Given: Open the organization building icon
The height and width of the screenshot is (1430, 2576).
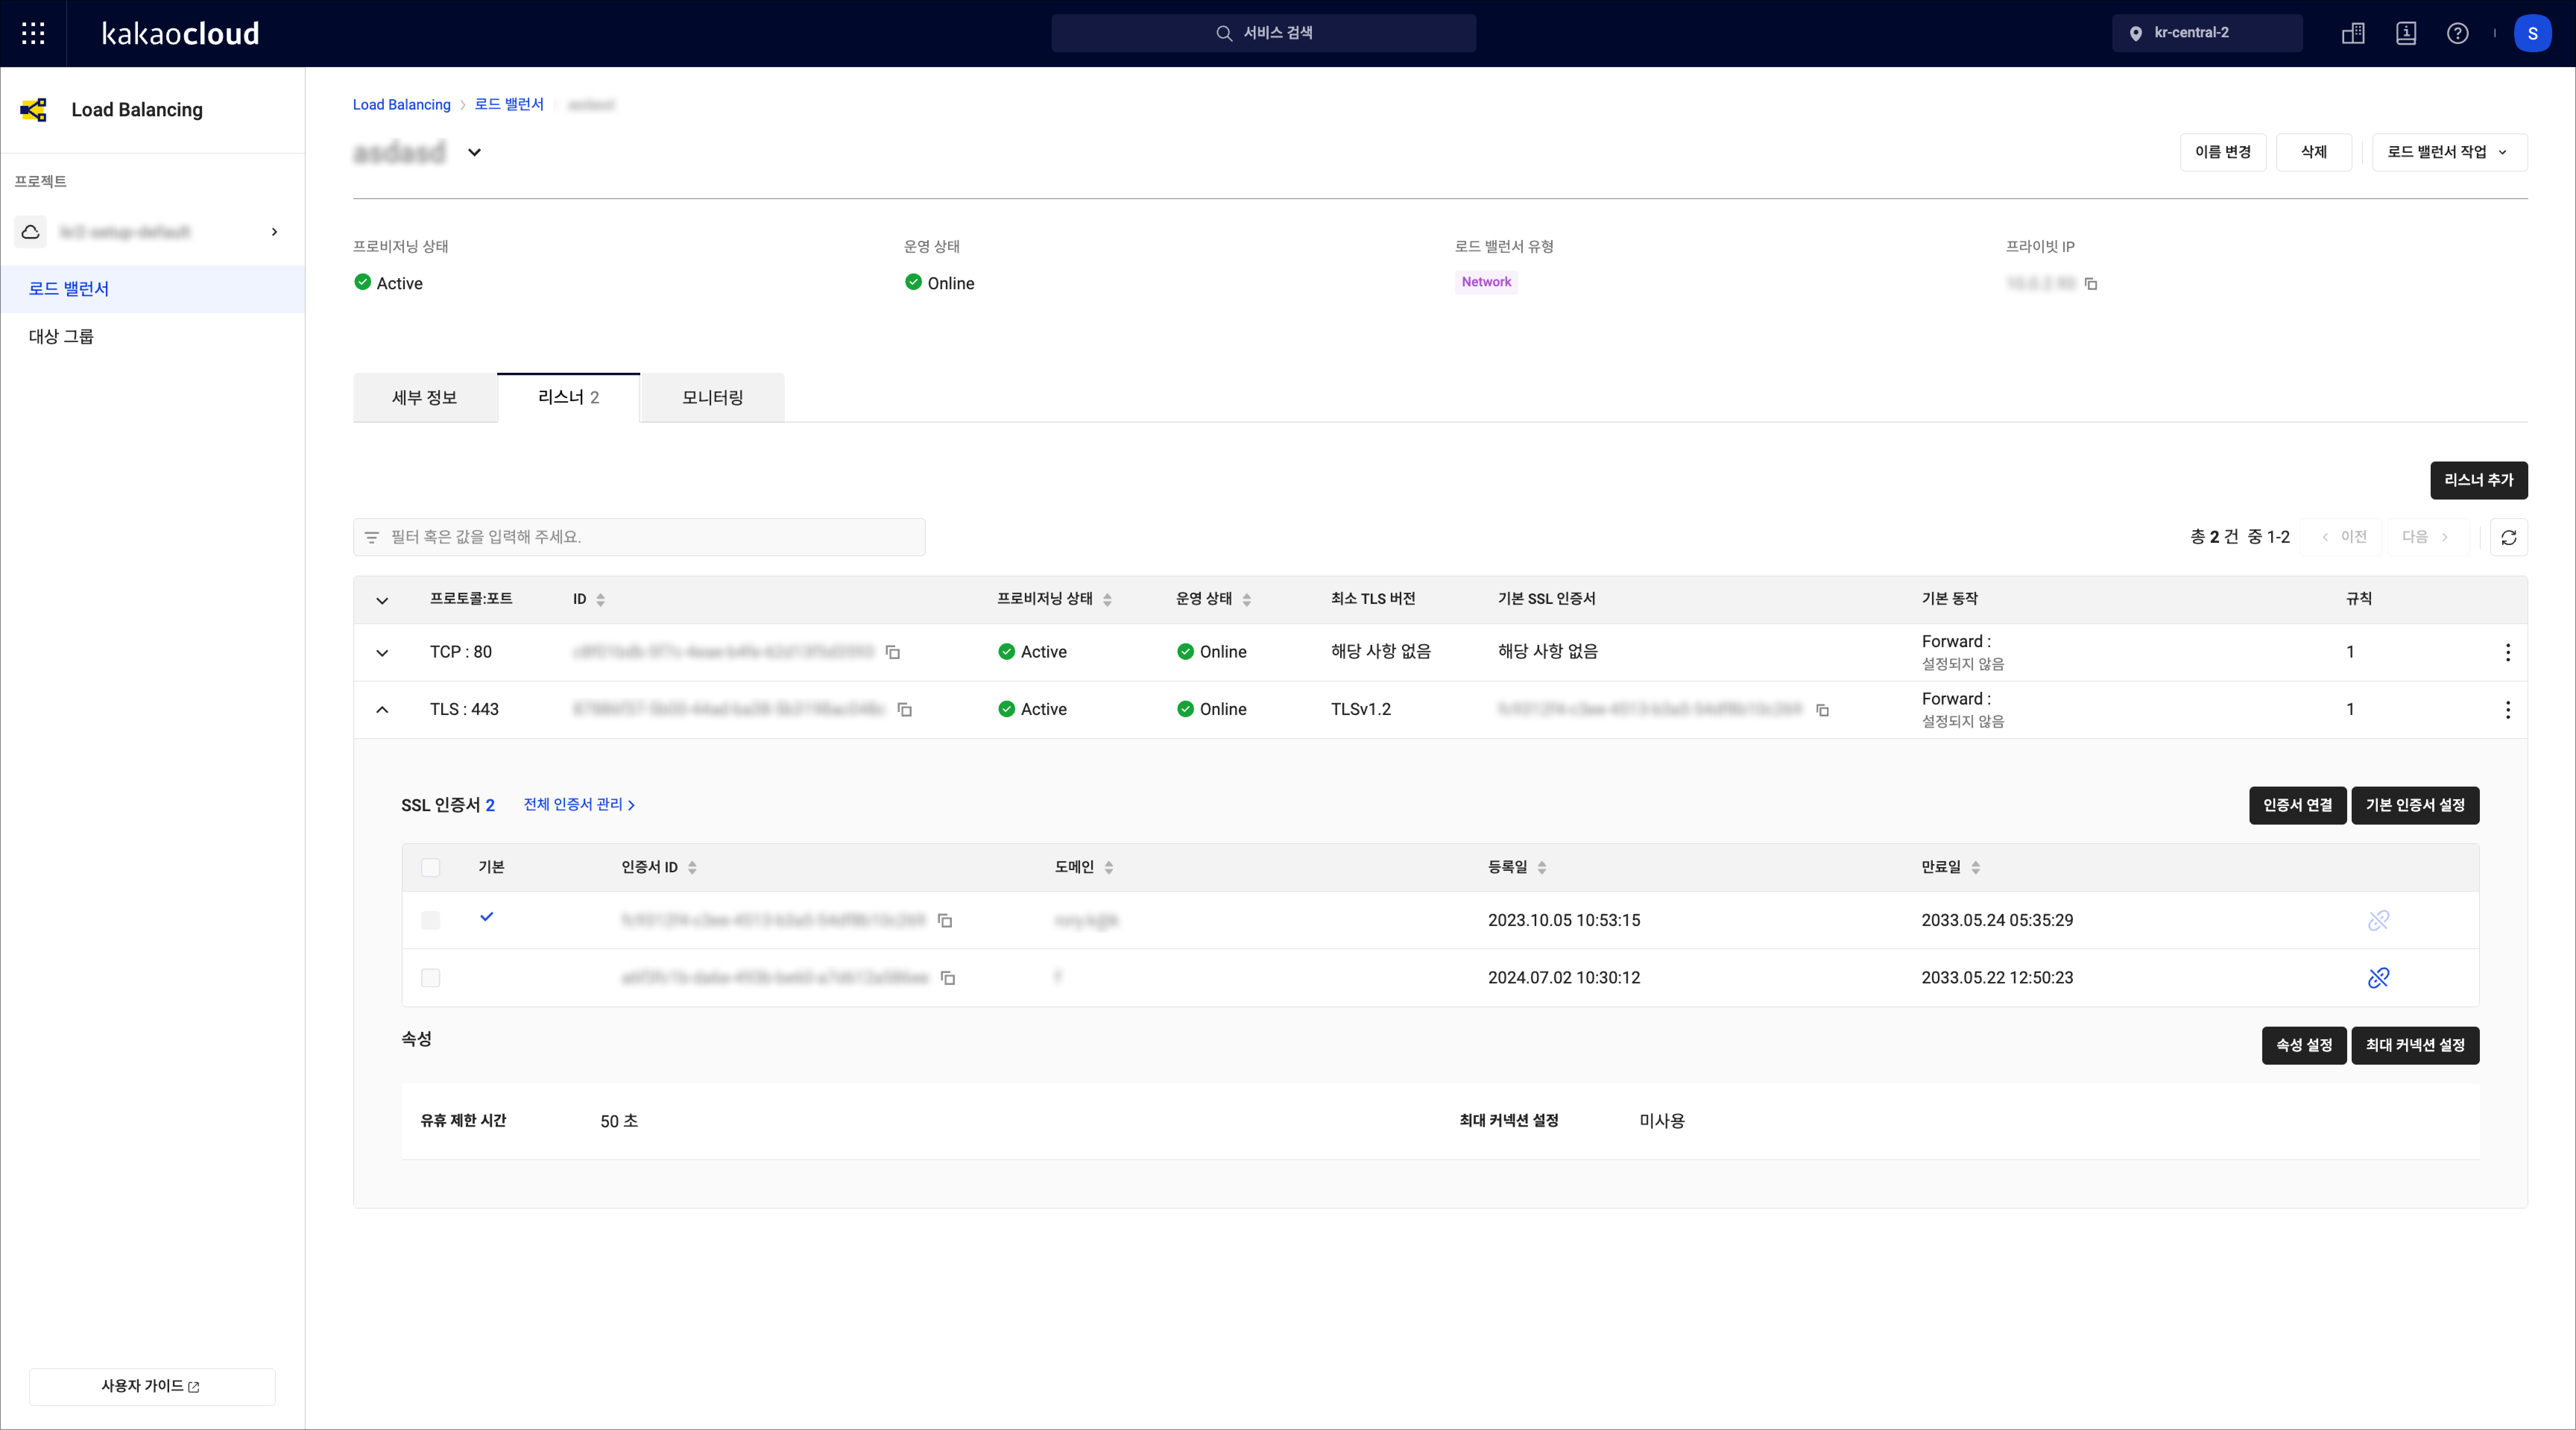Looking at the screenshot, I should (2353, 33).
